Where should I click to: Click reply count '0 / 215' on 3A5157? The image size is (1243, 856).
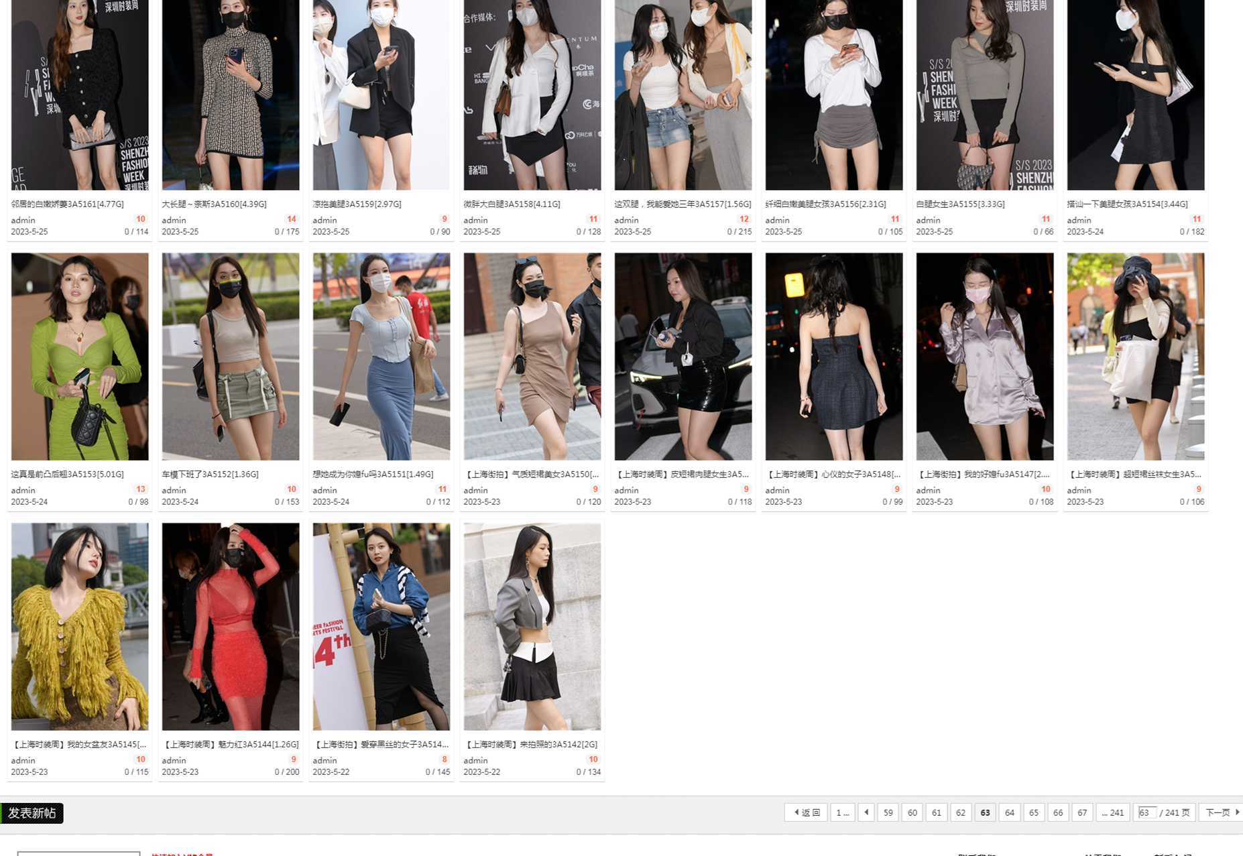pos(739,231)
